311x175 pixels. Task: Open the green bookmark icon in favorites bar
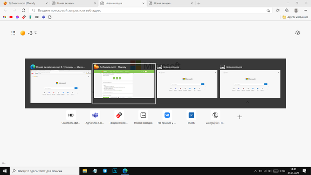tap(30, 17)
